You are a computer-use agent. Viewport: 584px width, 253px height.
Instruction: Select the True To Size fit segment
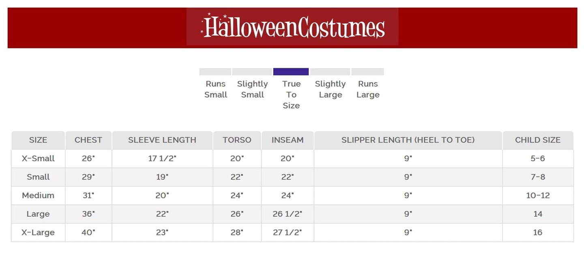[x=291, y=72]
